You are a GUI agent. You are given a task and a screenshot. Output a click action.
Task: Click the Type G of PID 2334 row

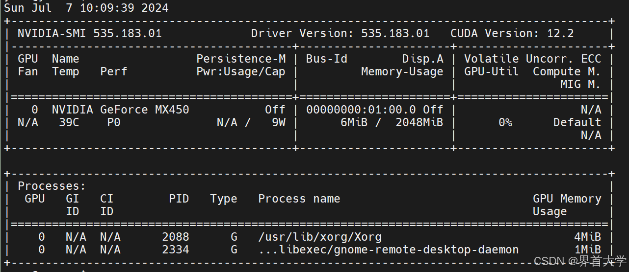tap(234, 250)
